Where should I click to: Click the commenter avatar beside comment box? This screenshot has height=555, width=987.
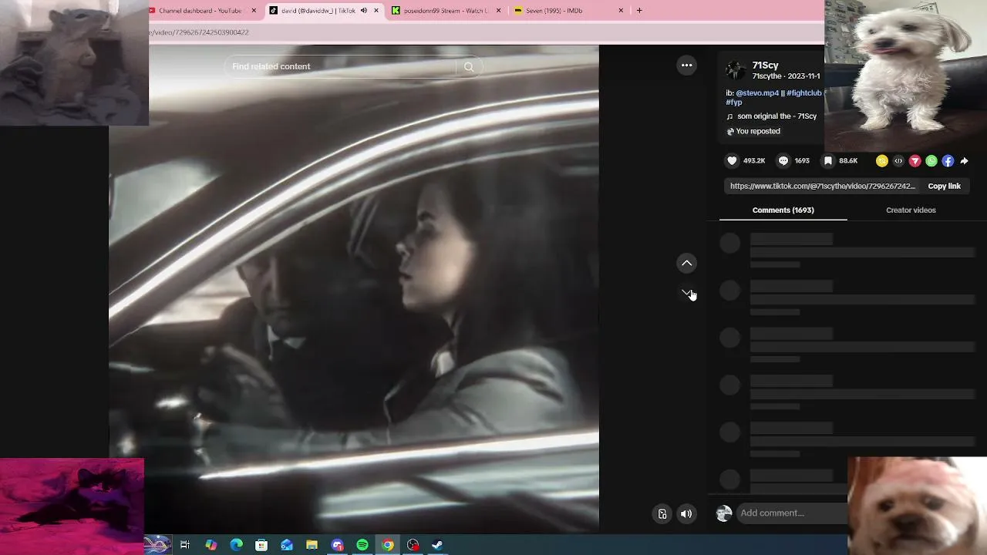click(x=723, y=513)
